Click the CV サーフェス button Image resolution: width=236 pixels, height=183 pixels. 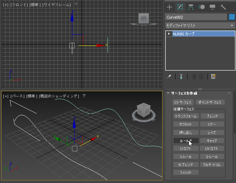pyautogui.click(x=183, y=102)
